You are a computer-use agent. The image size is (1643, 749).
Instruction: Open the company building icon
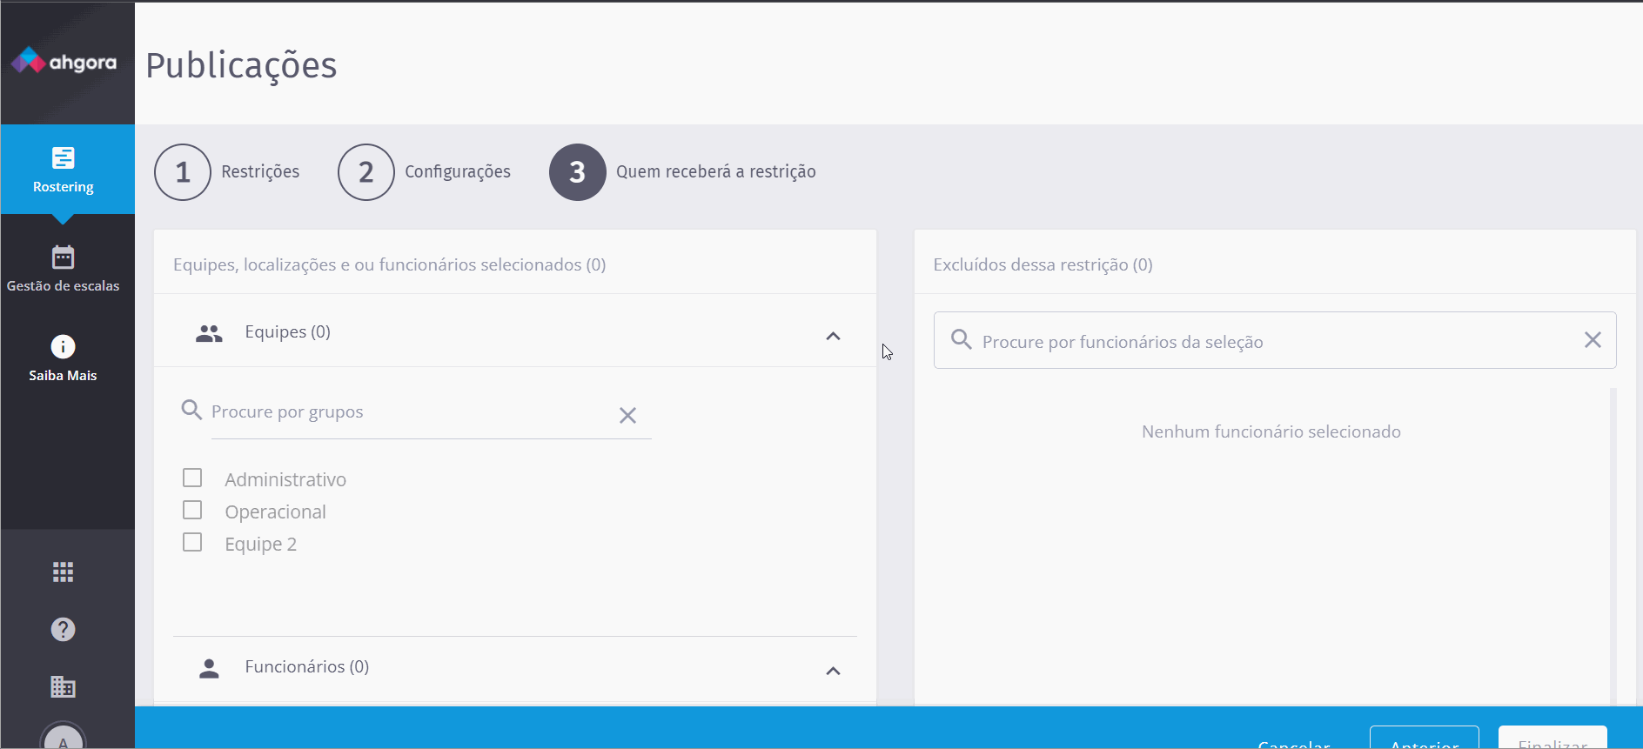tap(63, 686)
